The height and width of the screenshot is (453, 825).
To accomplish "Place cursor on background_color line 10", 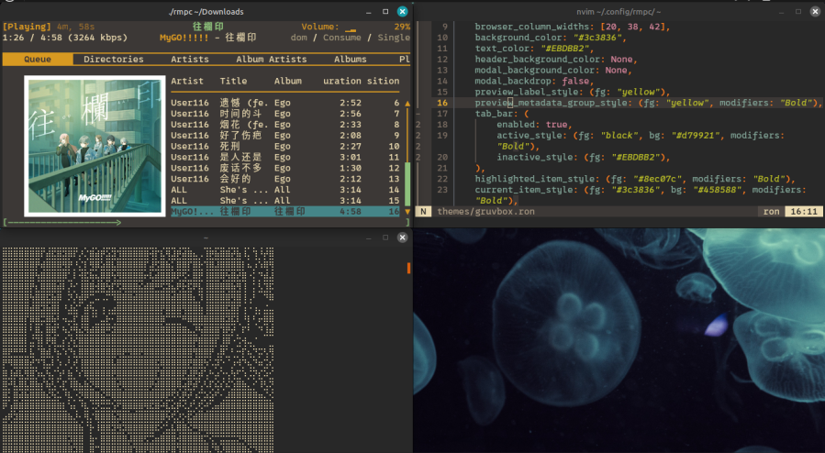I will (550, 38).
